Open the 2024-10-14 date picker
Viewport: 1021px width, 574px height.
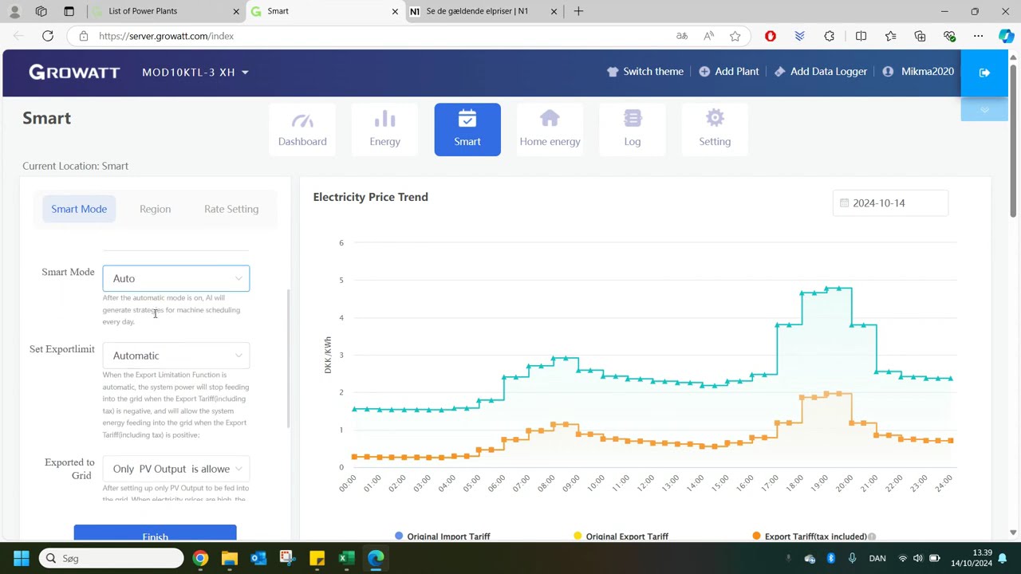tap(890, 203)
